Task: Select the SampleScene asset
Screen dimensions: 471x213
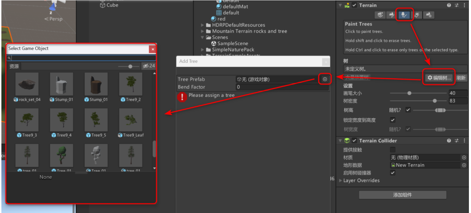Action: point(229,44)
